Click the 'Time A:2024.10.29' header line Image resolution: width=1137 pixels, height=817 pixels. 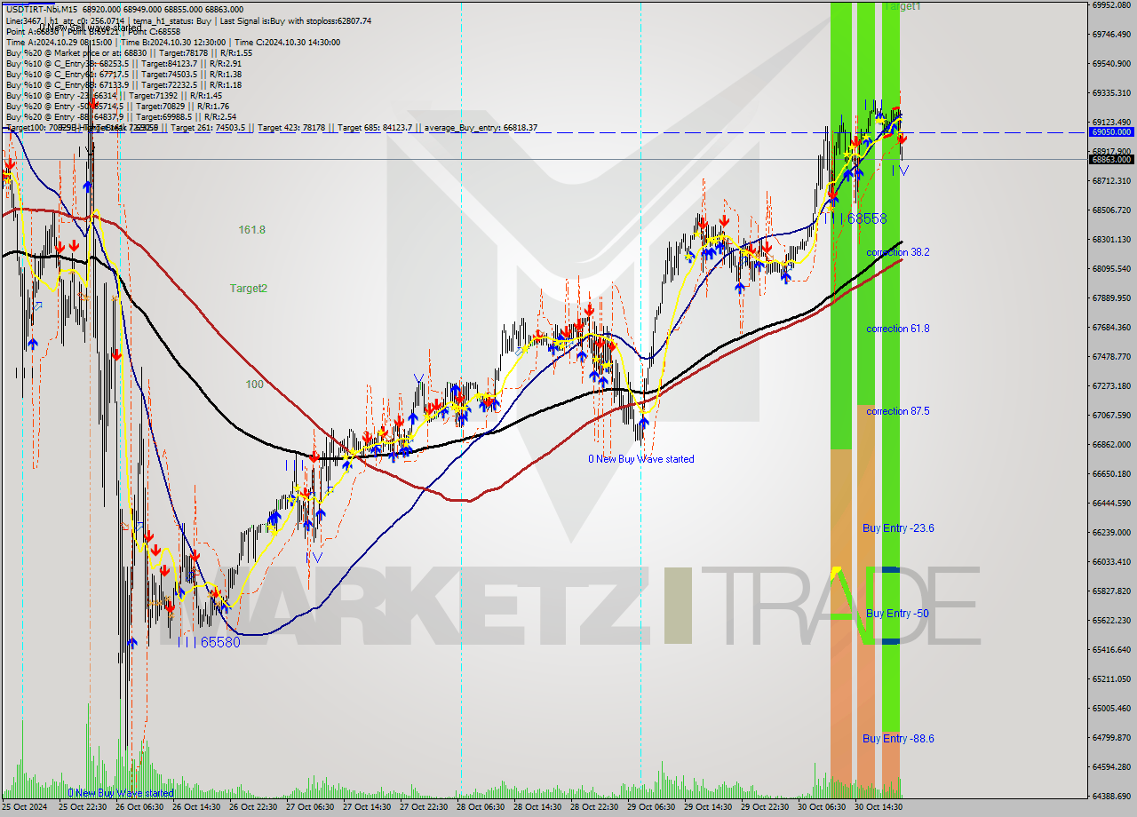click(173, 42)
